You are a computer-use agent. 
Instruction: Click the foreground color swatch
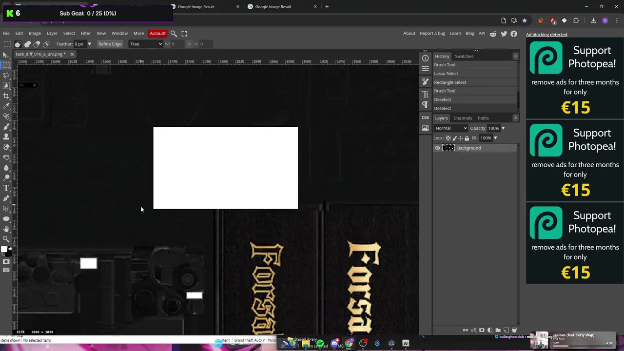pyautogui.click(x=4, y=250)
